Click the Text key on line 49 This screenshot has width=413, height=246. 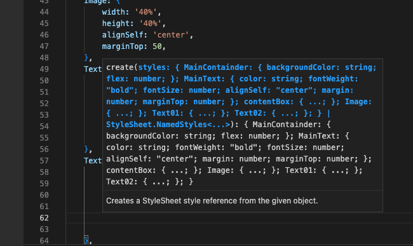pyautogui.click(x=93, y=69)
